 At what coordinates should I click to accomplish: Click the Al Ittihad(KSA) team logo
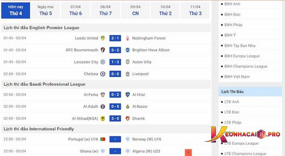103,118
